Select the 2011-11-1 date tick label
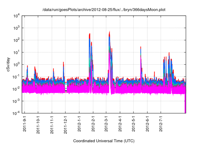This screenshot has height=144, width=205. (x=52, y=124)
